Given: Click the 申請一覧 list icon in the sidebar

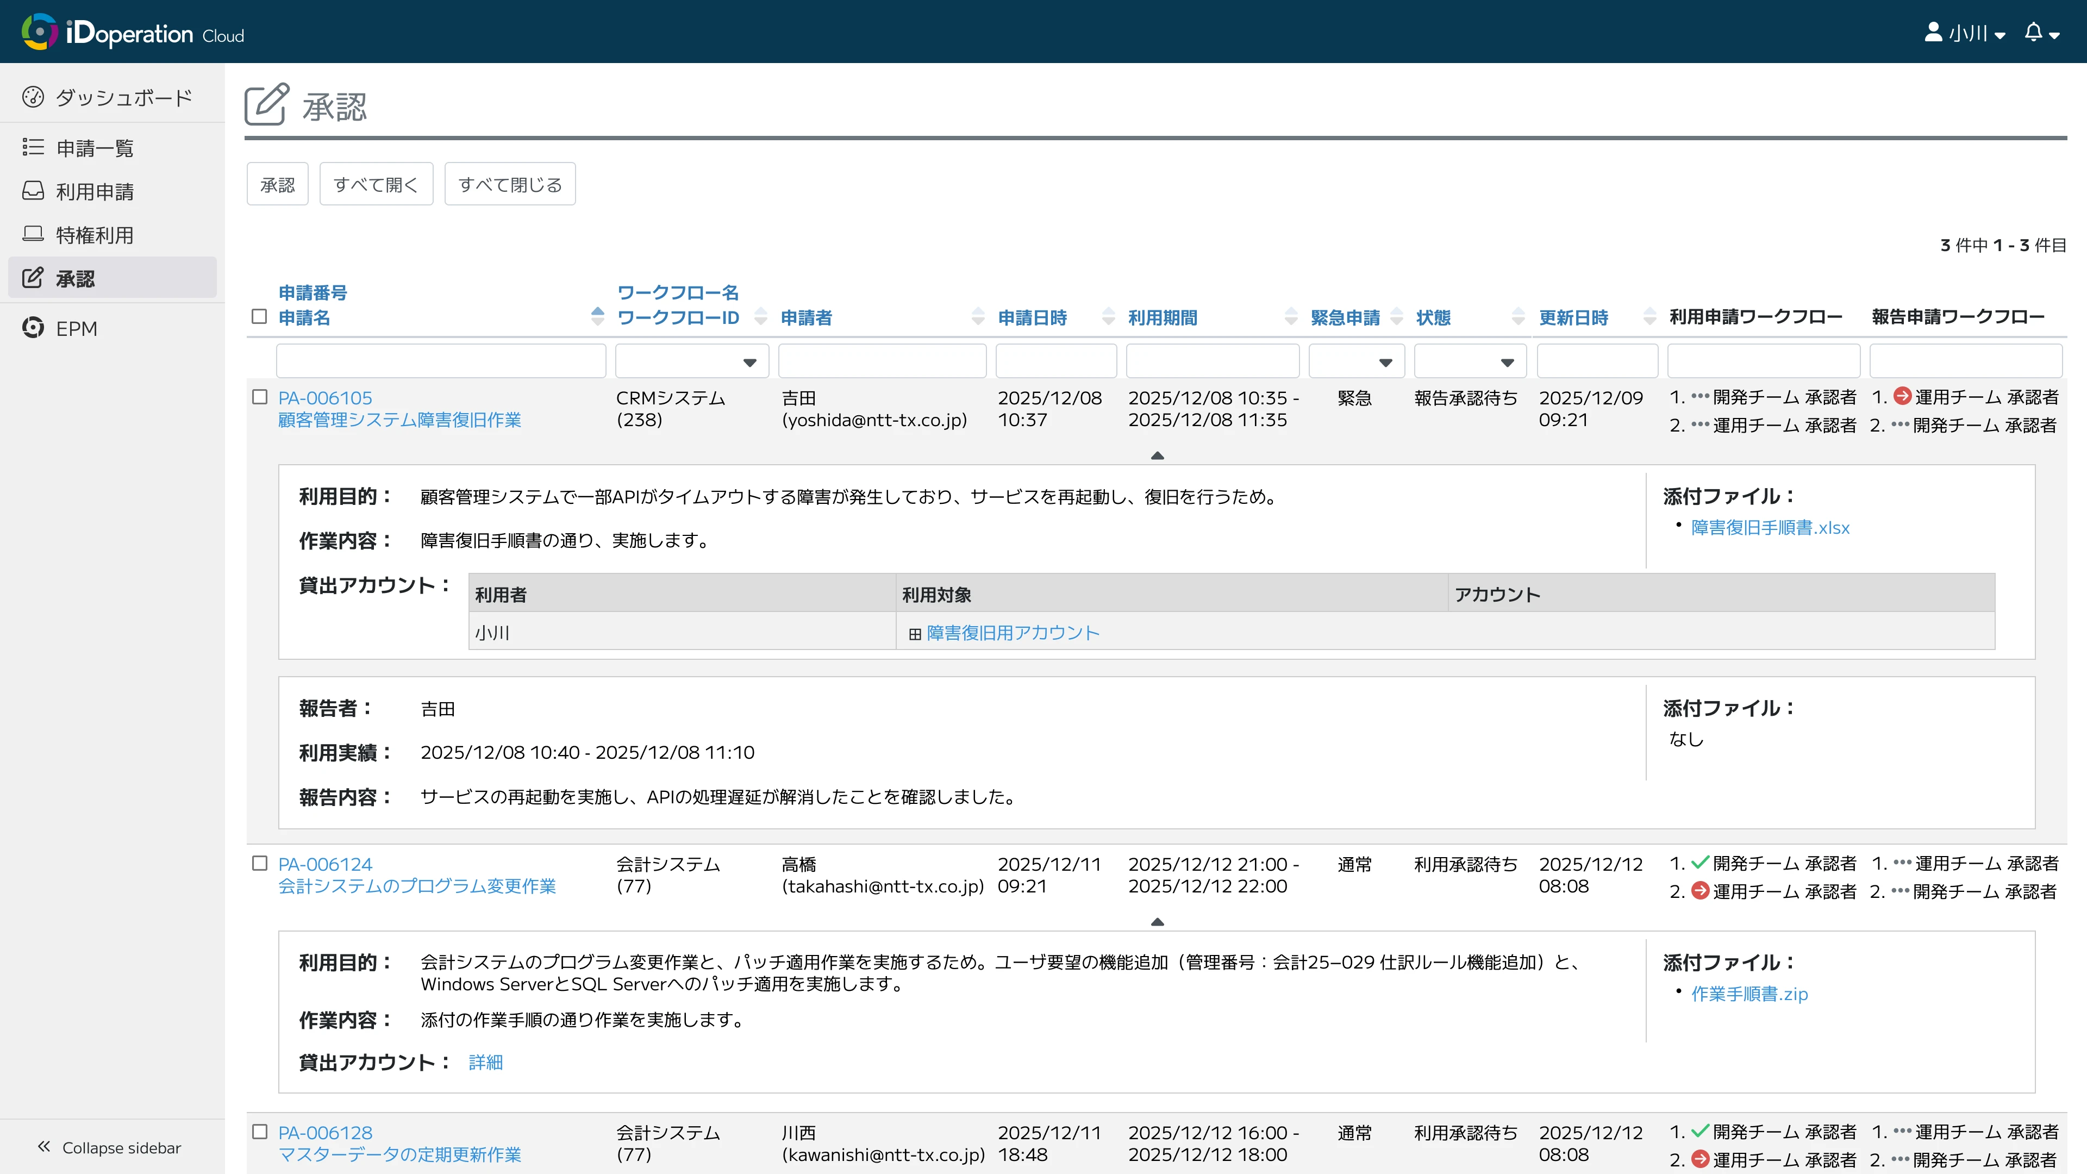Looking at the screenshot, I should 33,147.
